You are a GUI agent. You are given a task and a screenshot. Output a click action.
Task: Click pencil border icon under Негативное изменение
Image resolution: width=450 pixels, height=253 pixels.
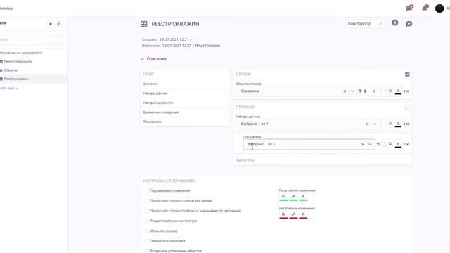point(293,215)
